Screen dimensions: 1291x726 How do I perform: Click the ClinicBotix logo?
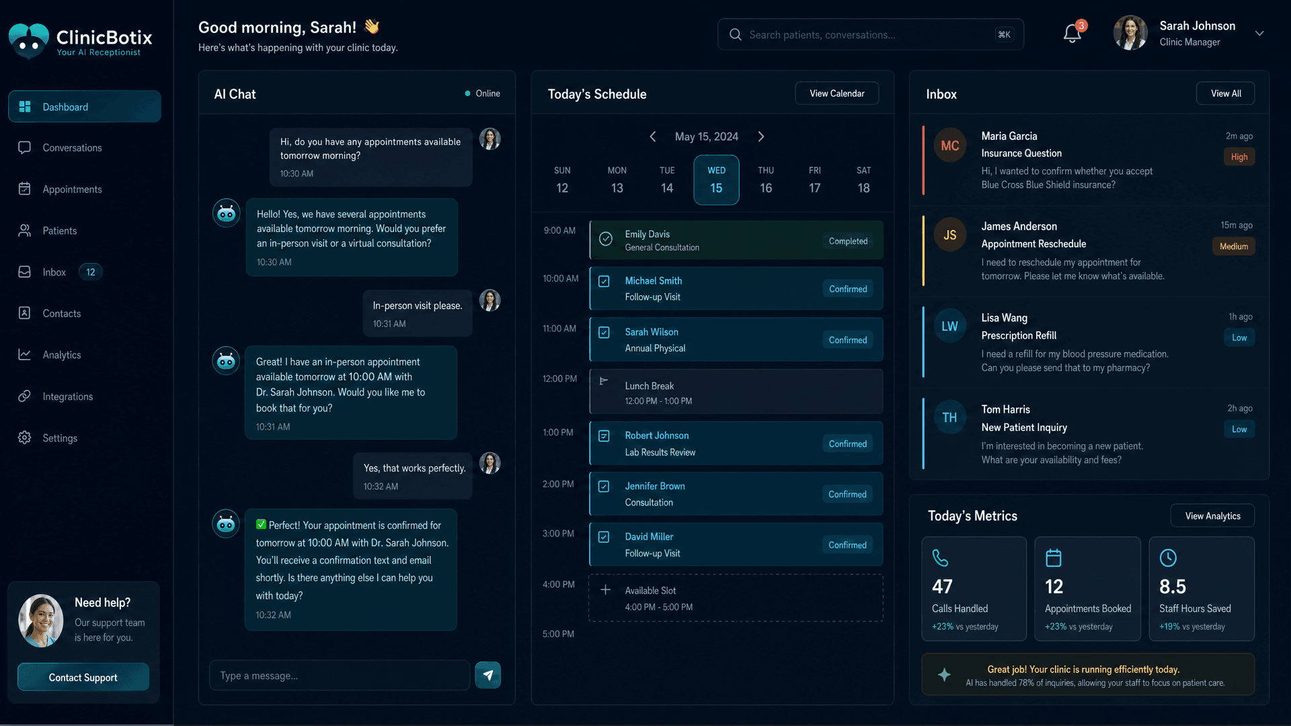point(81,40)
